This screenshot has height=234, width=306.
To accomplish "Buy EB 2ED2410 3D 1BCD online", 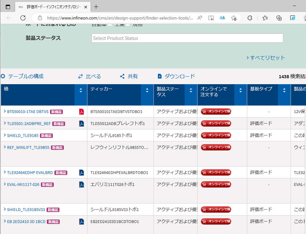I will click(x=216, y=221).
